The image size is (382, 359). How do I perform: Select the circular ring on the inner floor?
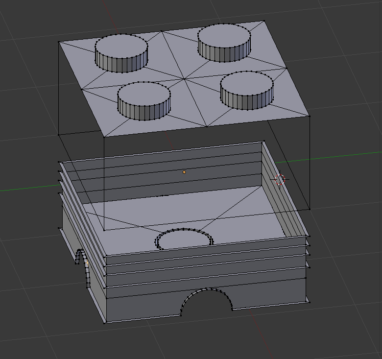[x=184, y=239]
